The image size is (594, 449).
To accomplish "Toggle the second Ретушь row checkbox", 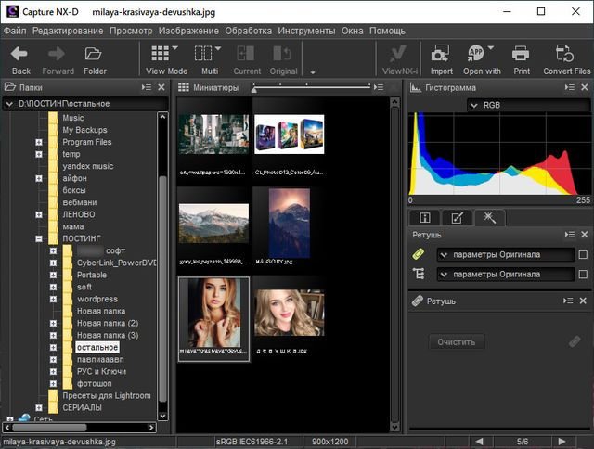I will coord(582,275).
